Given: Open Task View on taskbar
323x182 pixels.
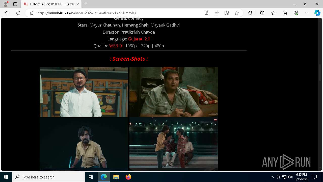Looking at the screenshot, I should [x=91, y=177].
